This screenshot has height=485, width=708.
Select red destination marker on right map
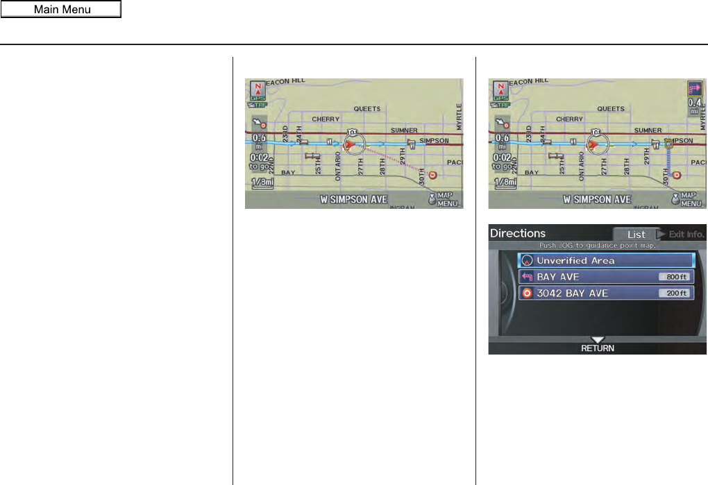pos(676,175)
